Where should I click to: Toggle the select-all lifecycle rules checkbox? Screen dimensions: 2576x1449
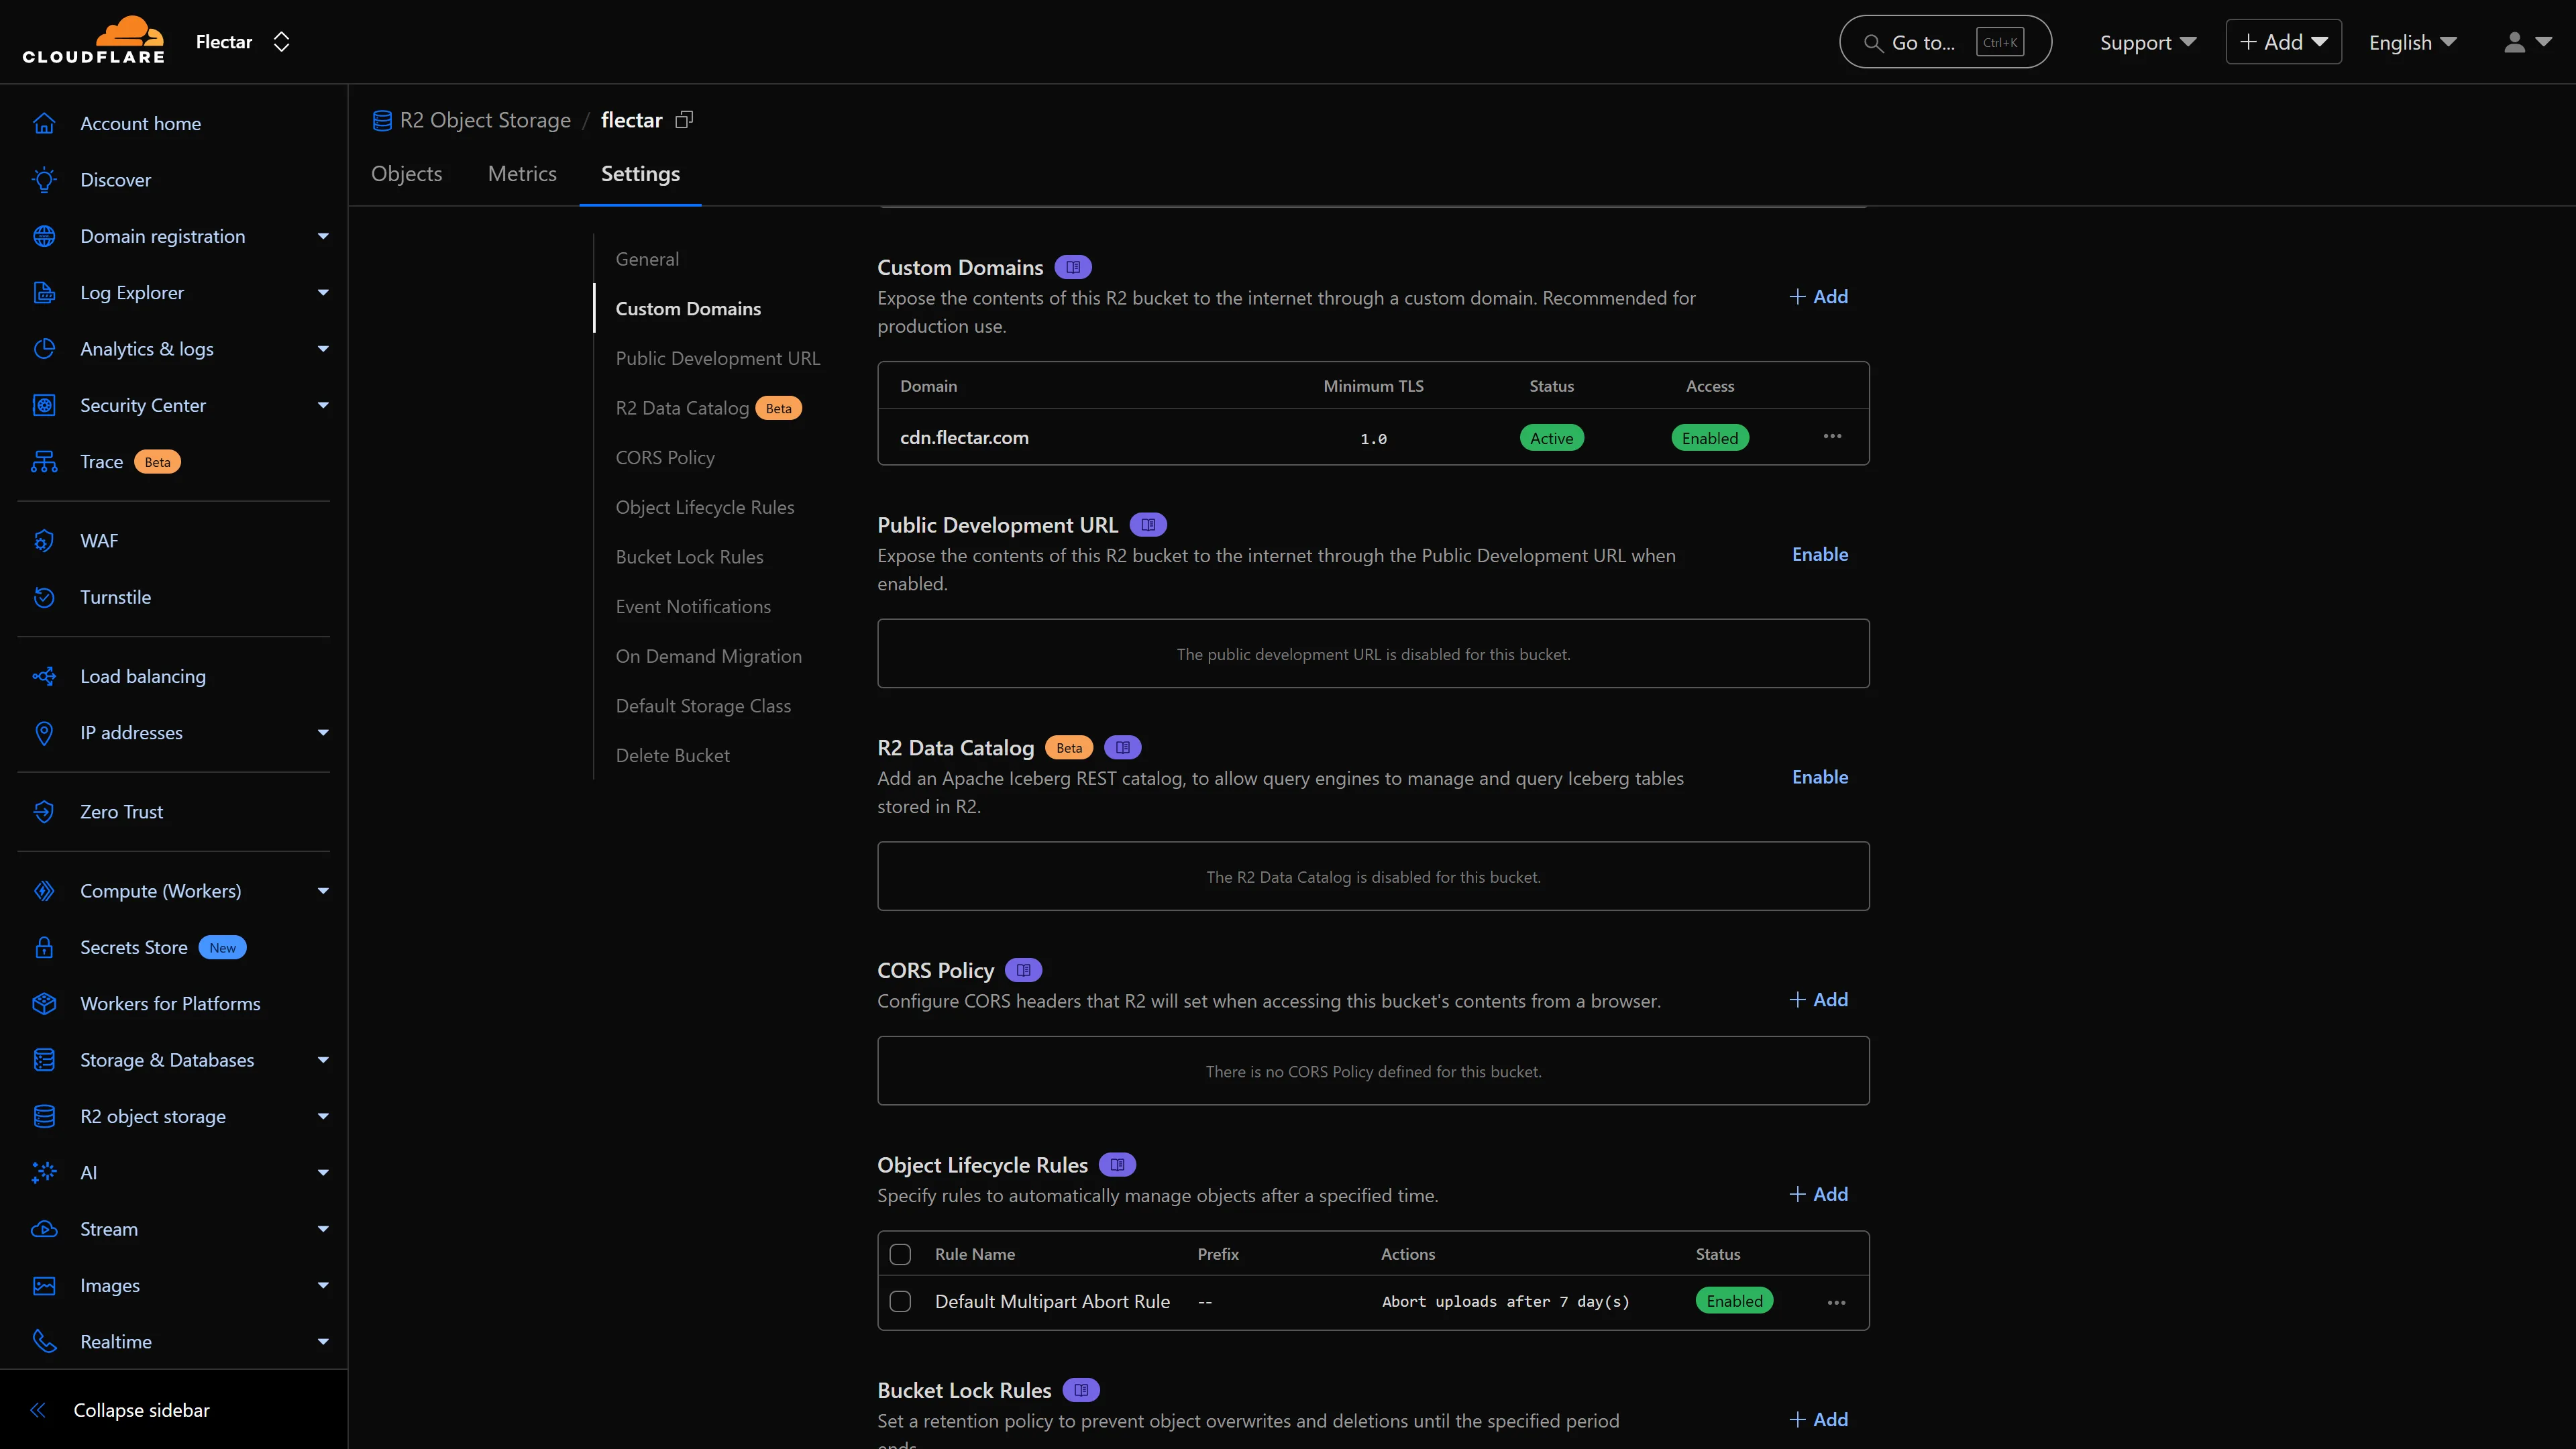pos(900,1254)
